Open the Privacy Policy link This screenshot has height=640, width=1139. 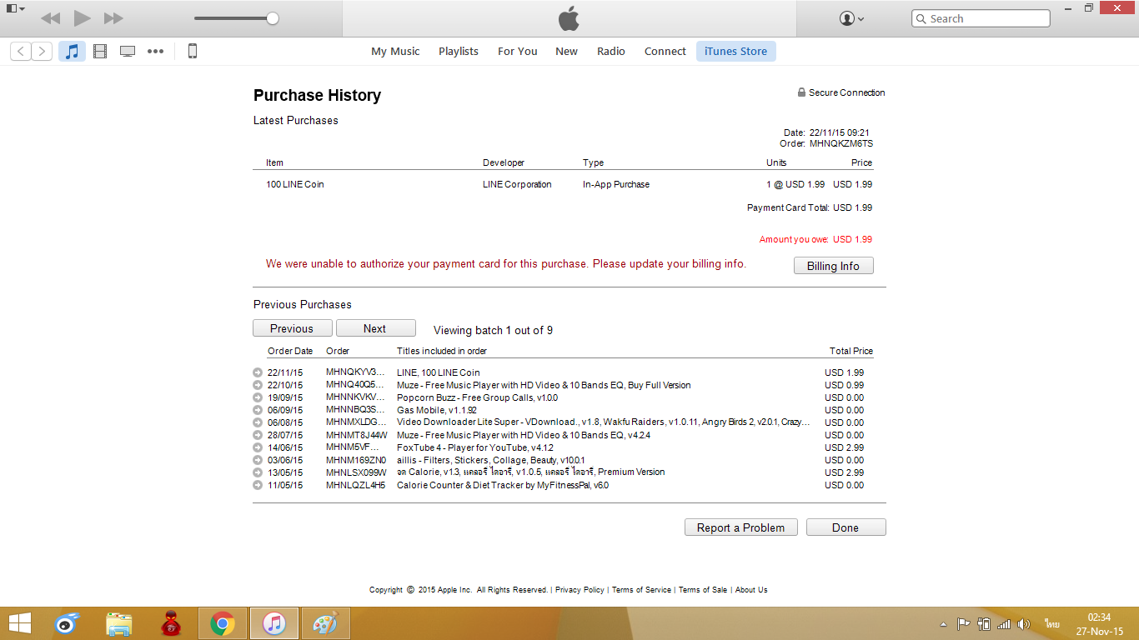pyautogui.click(x=580, y=590)
